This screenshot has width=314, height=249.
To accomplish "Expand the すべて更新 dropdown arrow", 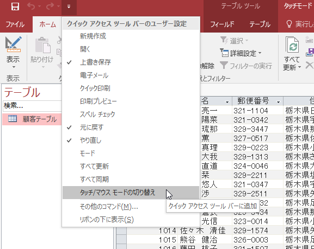I will click(x=300, y=67).
